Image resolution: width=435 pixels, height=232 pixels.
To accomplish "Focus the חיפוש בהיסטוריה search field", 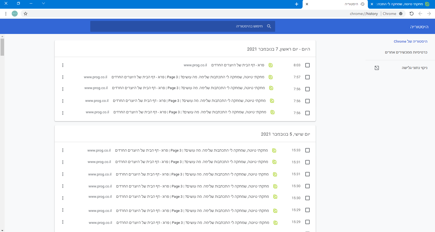I will coord(183,26).
